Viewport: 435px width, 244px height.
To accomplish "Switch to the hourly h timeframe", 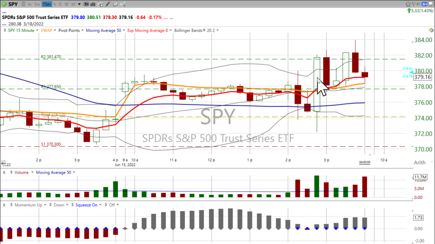I will point(55,4).
